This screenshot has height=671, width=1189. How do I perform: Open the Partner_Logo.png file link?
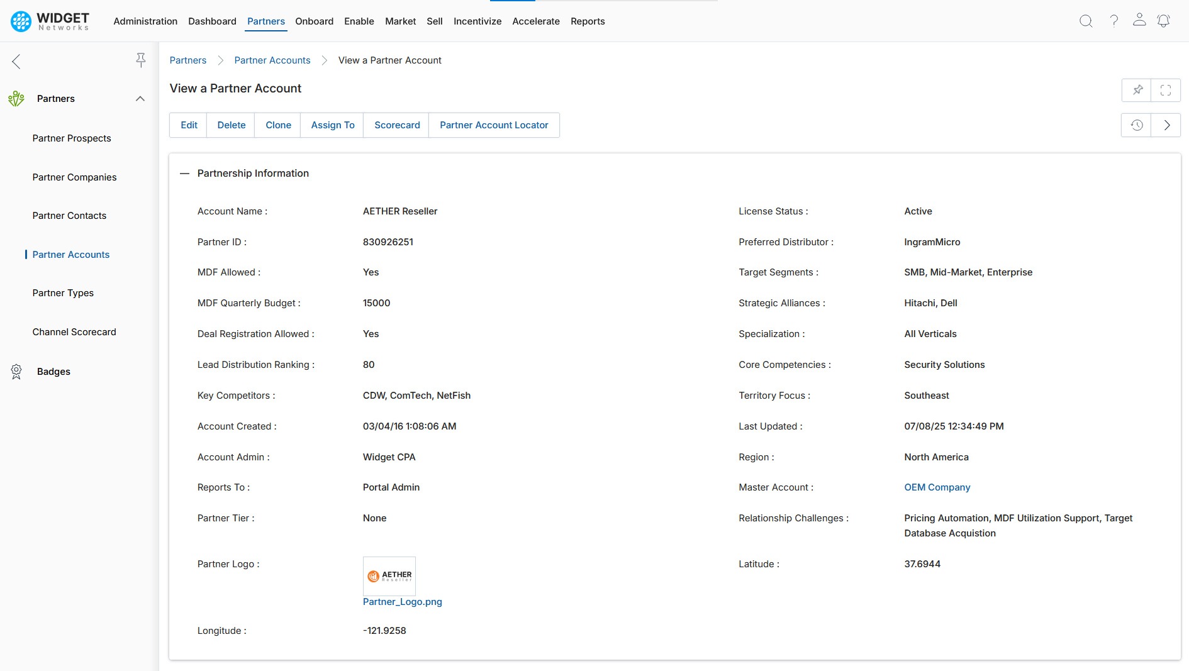403,602
